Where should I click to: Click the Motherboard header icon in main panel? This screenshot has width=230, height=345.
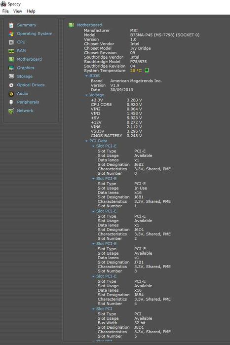click(x=71, y=25)
